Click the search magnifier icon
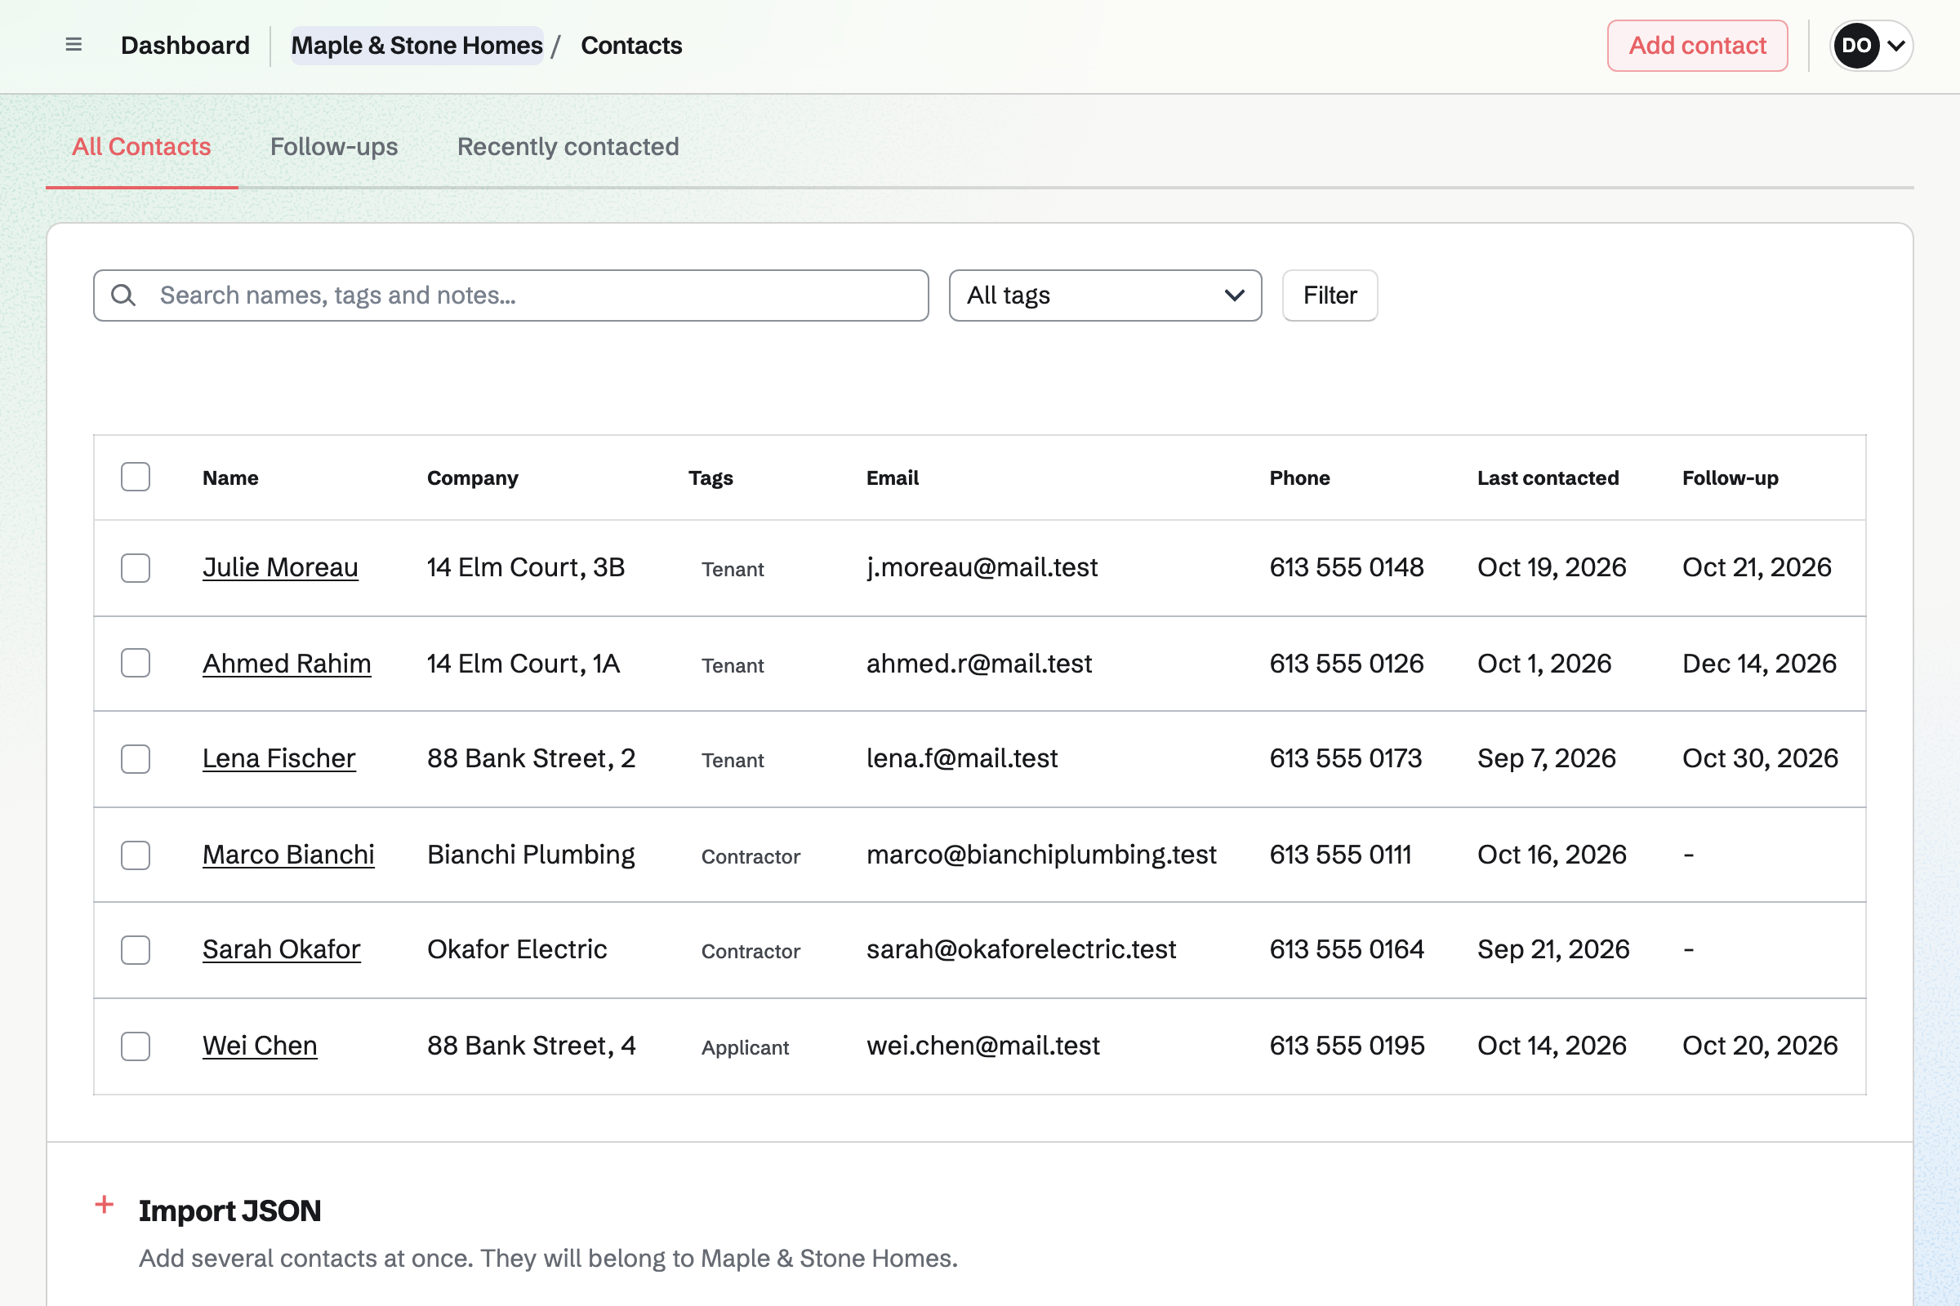 123,295
